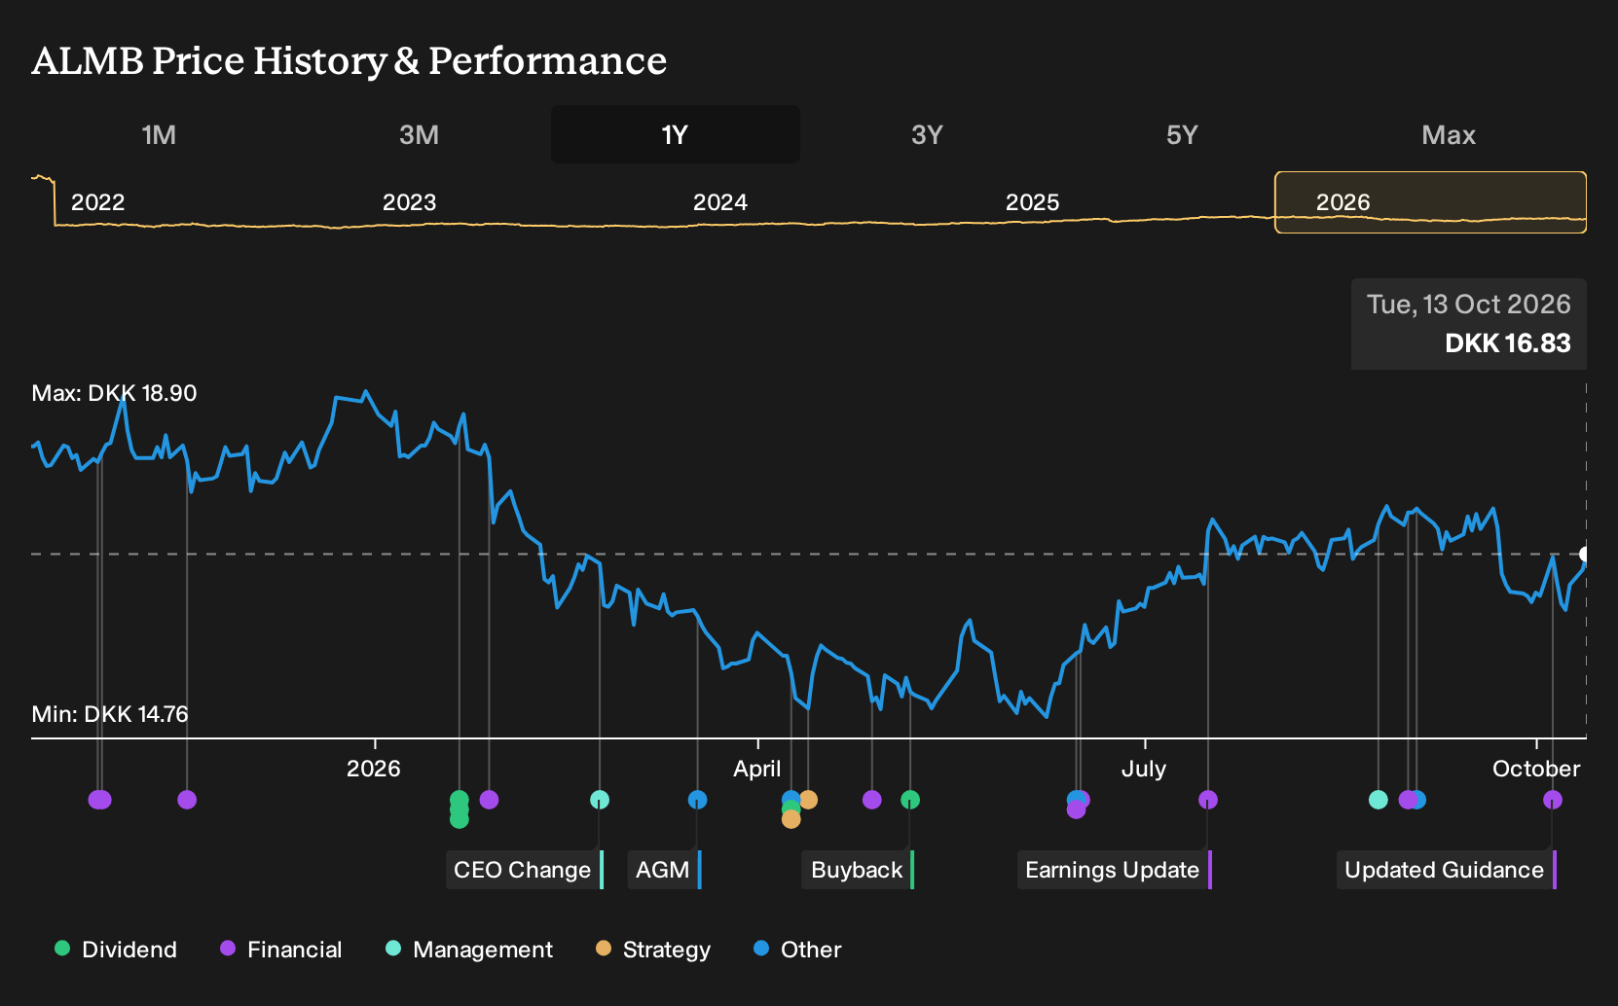Click the Min: DKK 14.76 label

110,714
